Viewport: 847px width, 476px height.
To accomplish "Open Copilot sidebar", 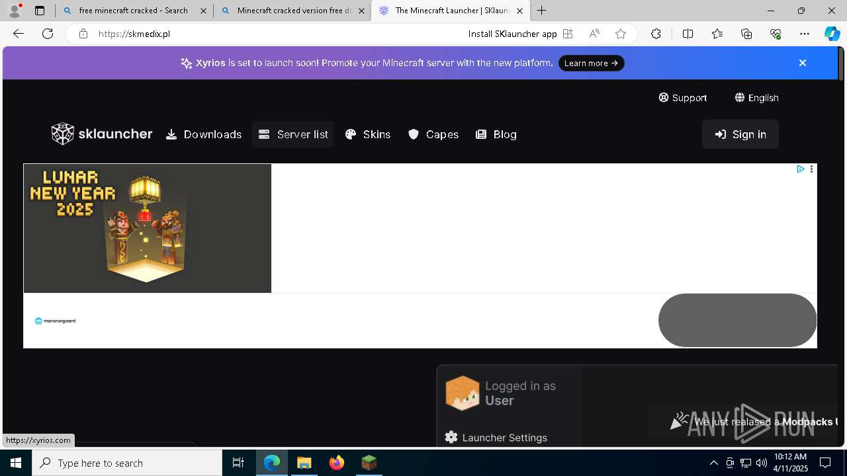I will [832, 34].
